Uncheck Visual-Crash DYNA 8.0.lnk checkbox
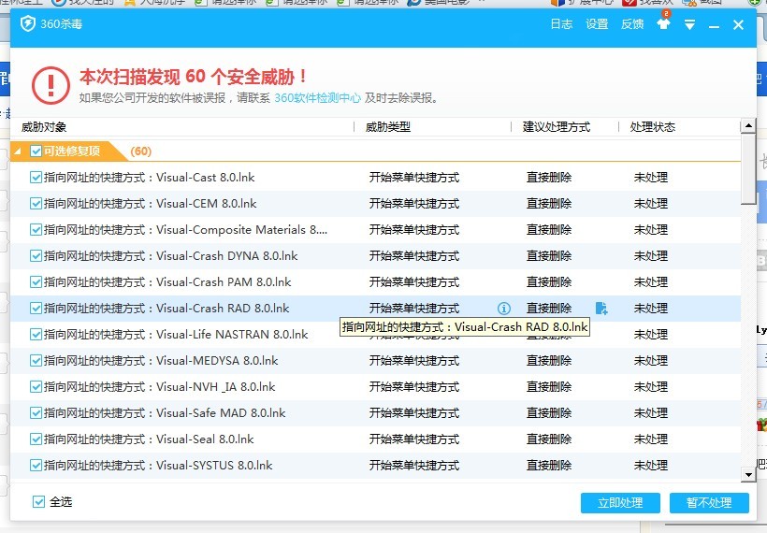767x533 pixels. (36, 255)
